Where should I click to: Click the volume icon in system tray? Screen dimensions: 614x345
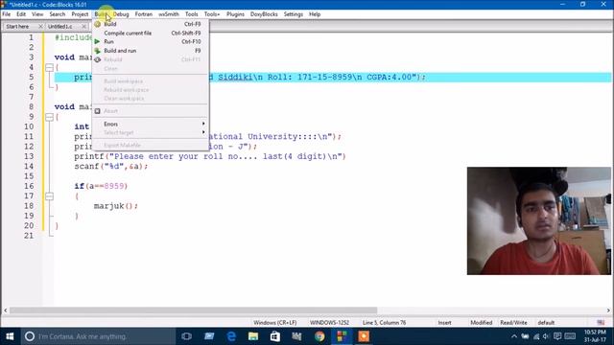point(547,336)
